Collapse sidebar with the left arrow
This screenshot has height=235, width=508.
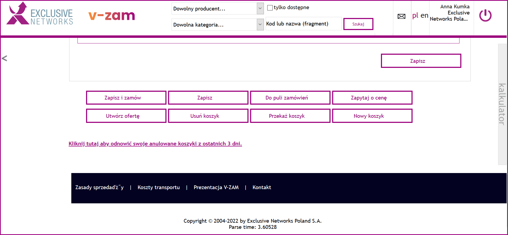point(4,58)
